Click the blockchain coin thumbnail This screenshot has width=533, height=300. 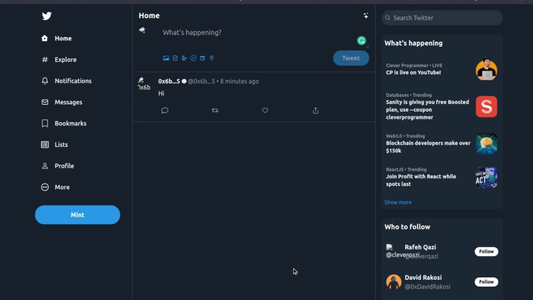click(x=486, y=144)
